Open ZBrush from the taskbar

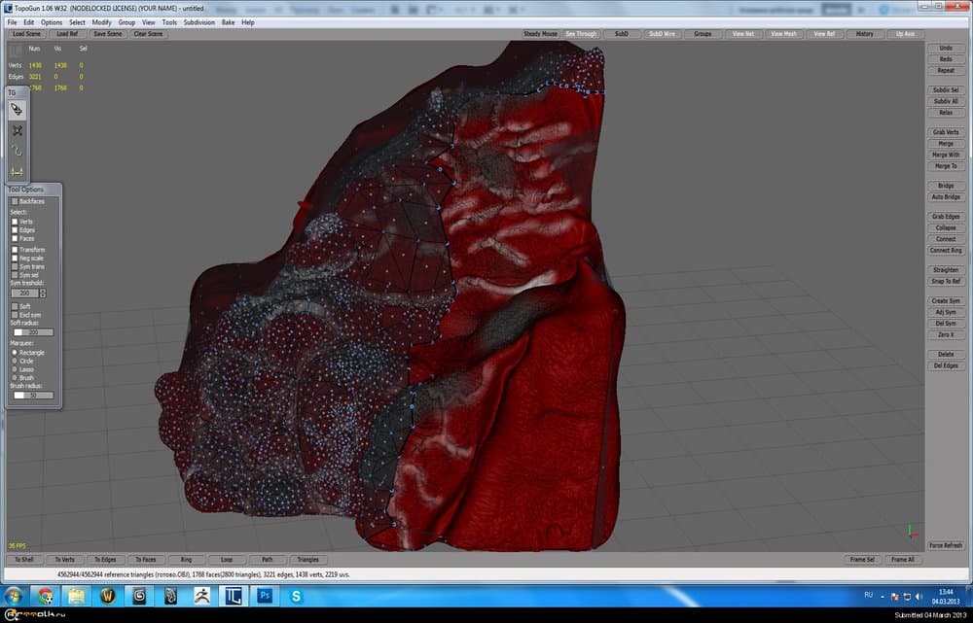pos(203,595)
